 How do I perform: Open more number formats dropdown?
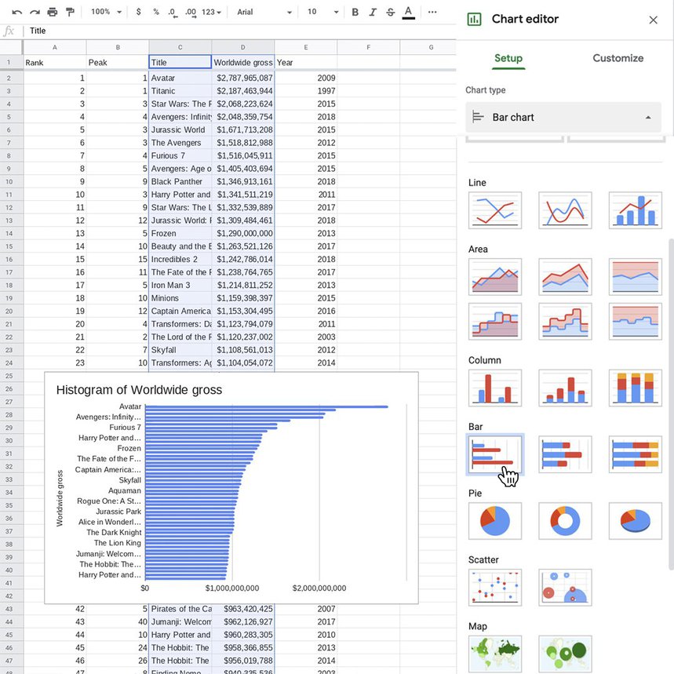(x=212, y=12)
